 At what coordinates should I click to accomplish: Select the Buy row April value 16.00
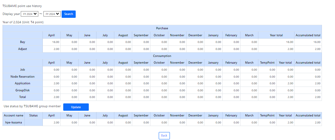[51, 42]
